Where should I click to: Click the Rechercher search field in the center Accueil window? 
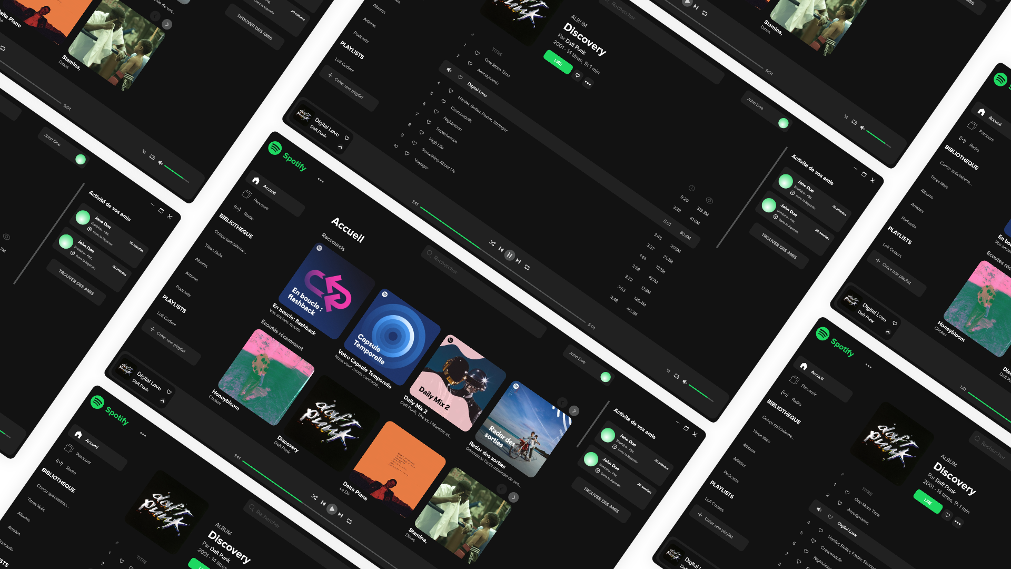click(x=484, y=291)
